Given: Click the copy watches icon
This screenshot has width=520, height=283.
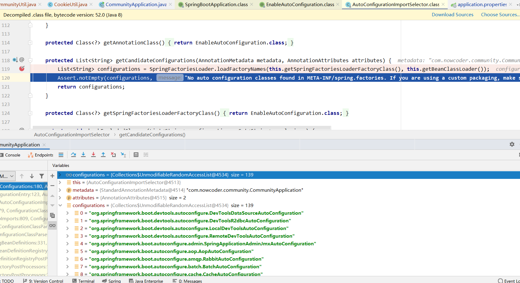Looking at the screenshot, I should [x=52, y=215].
